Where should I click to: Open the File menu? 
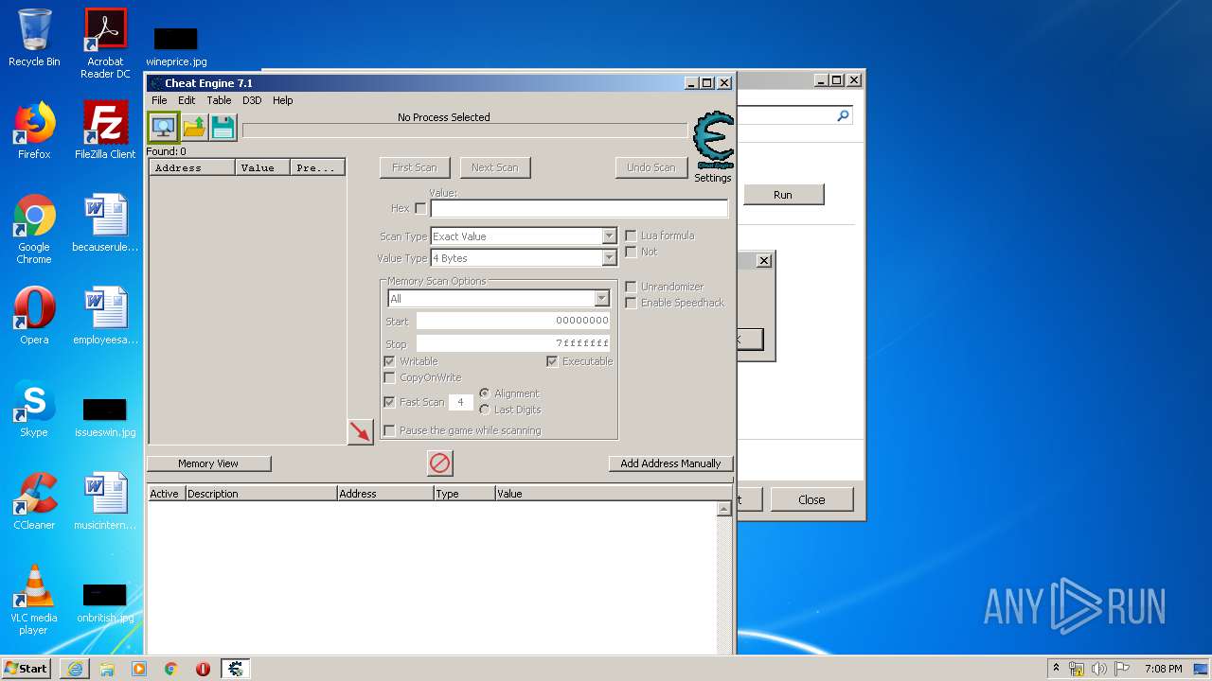(159, 100)
